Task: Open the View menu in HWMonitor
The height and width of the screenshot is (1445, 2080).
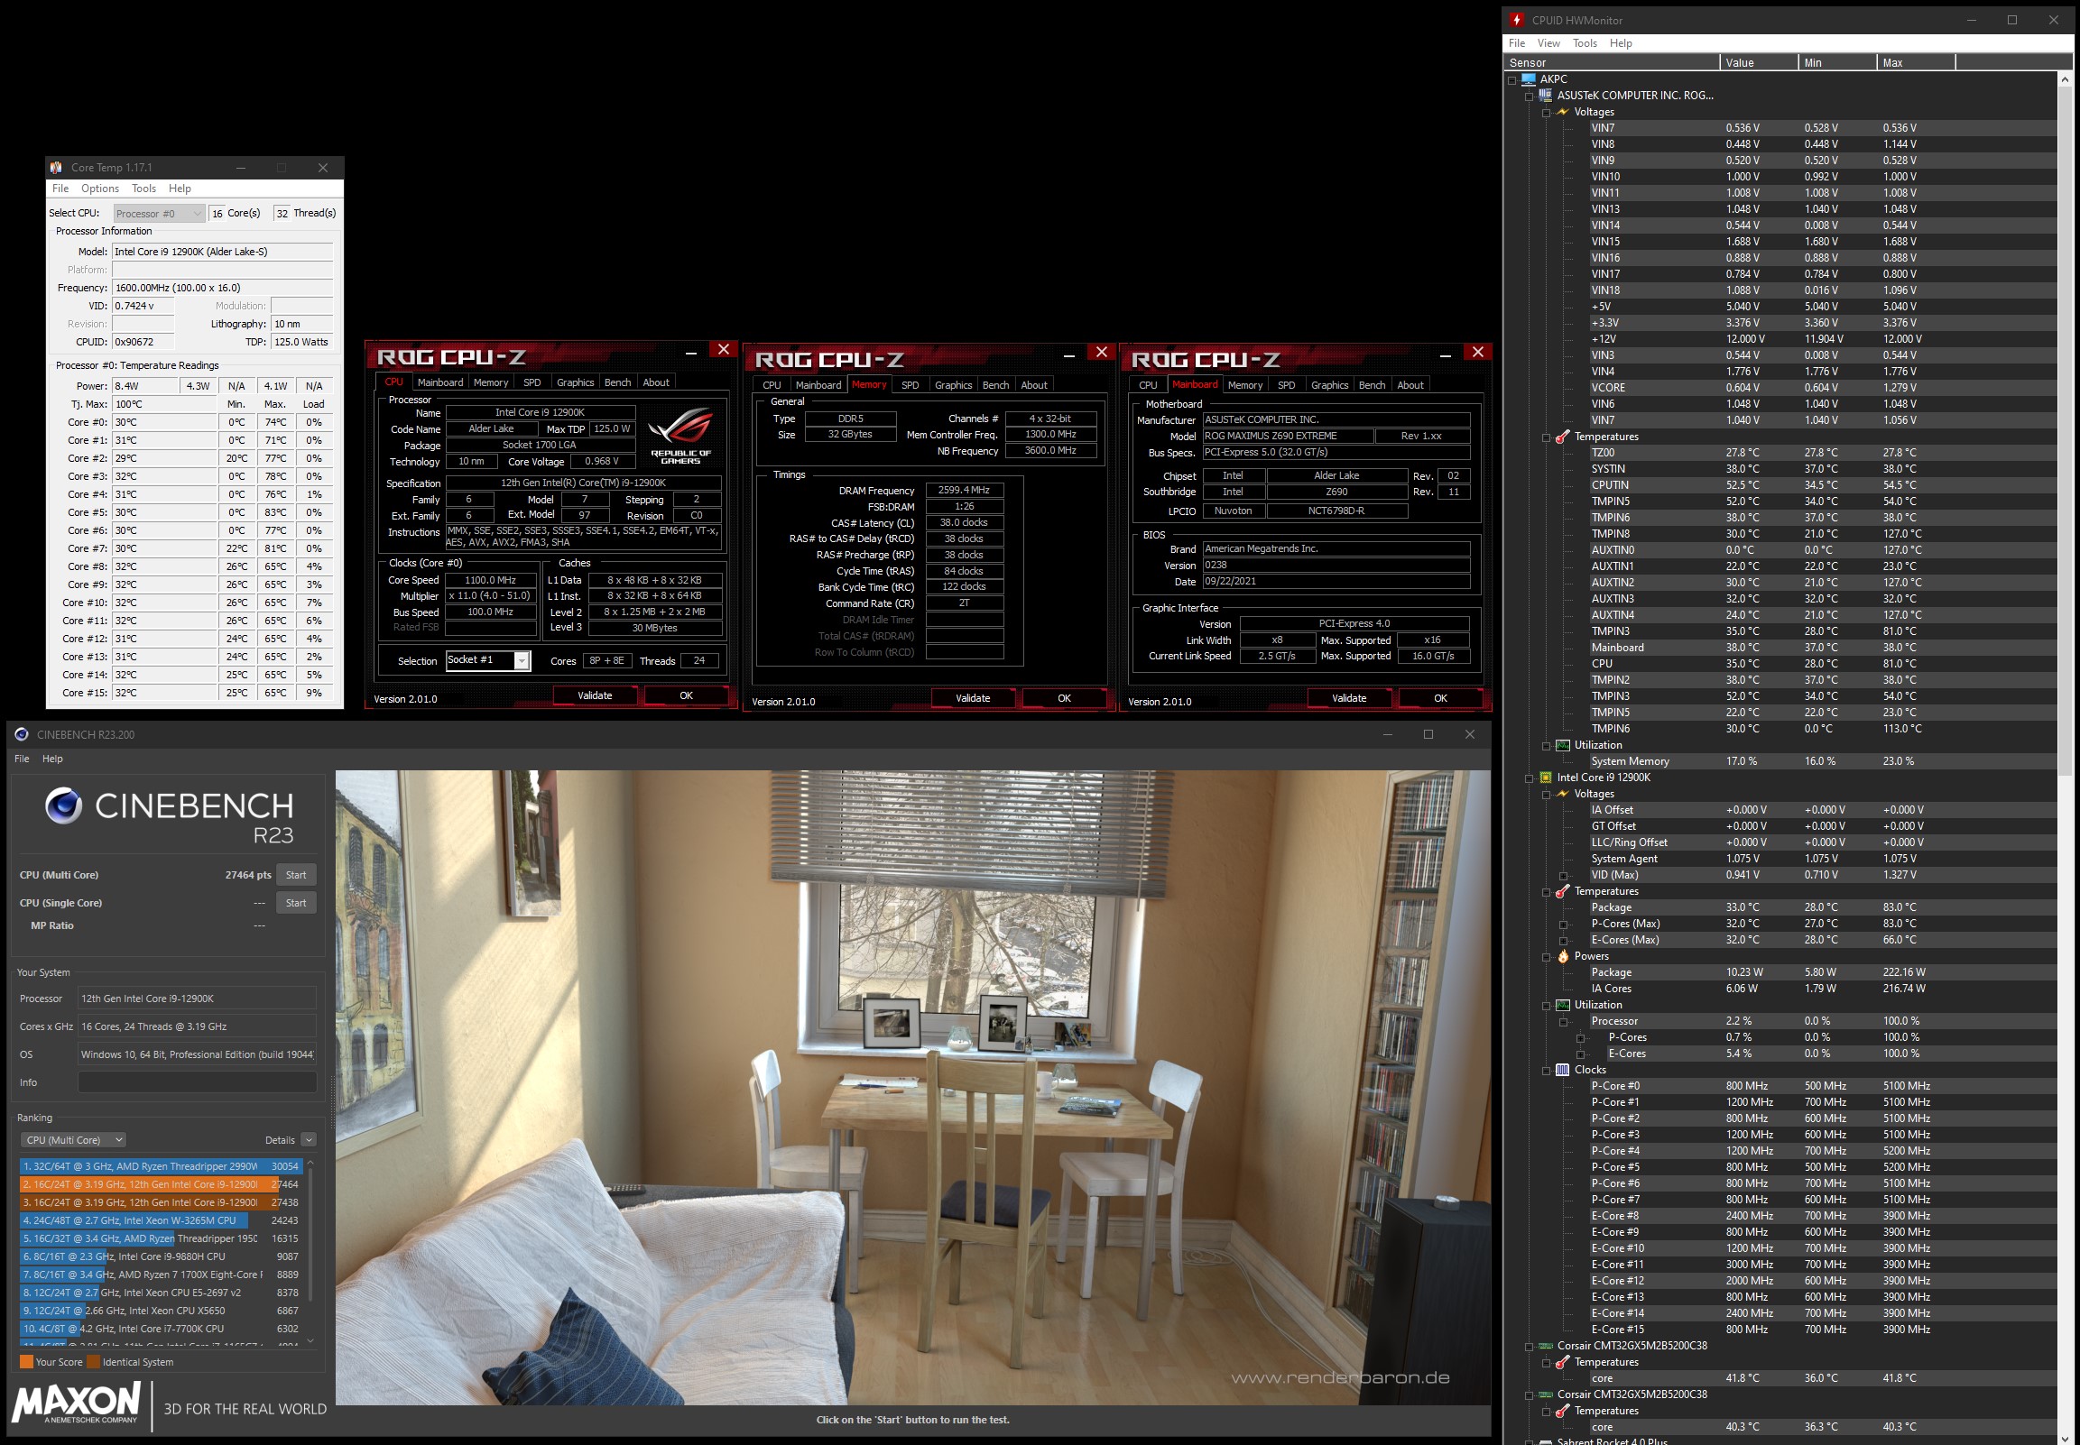Action: tap(1548, 43)
